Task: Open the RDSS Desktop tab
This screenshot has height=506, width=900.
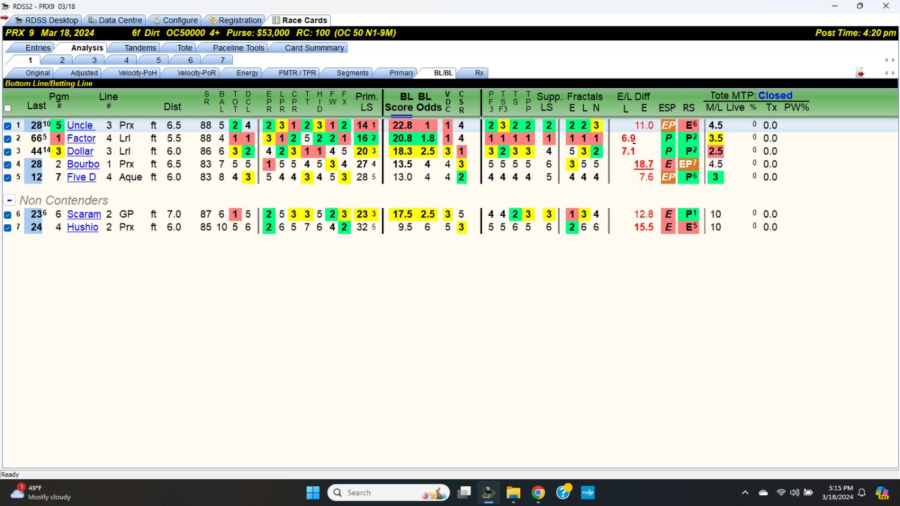Action: pos(46,20)
